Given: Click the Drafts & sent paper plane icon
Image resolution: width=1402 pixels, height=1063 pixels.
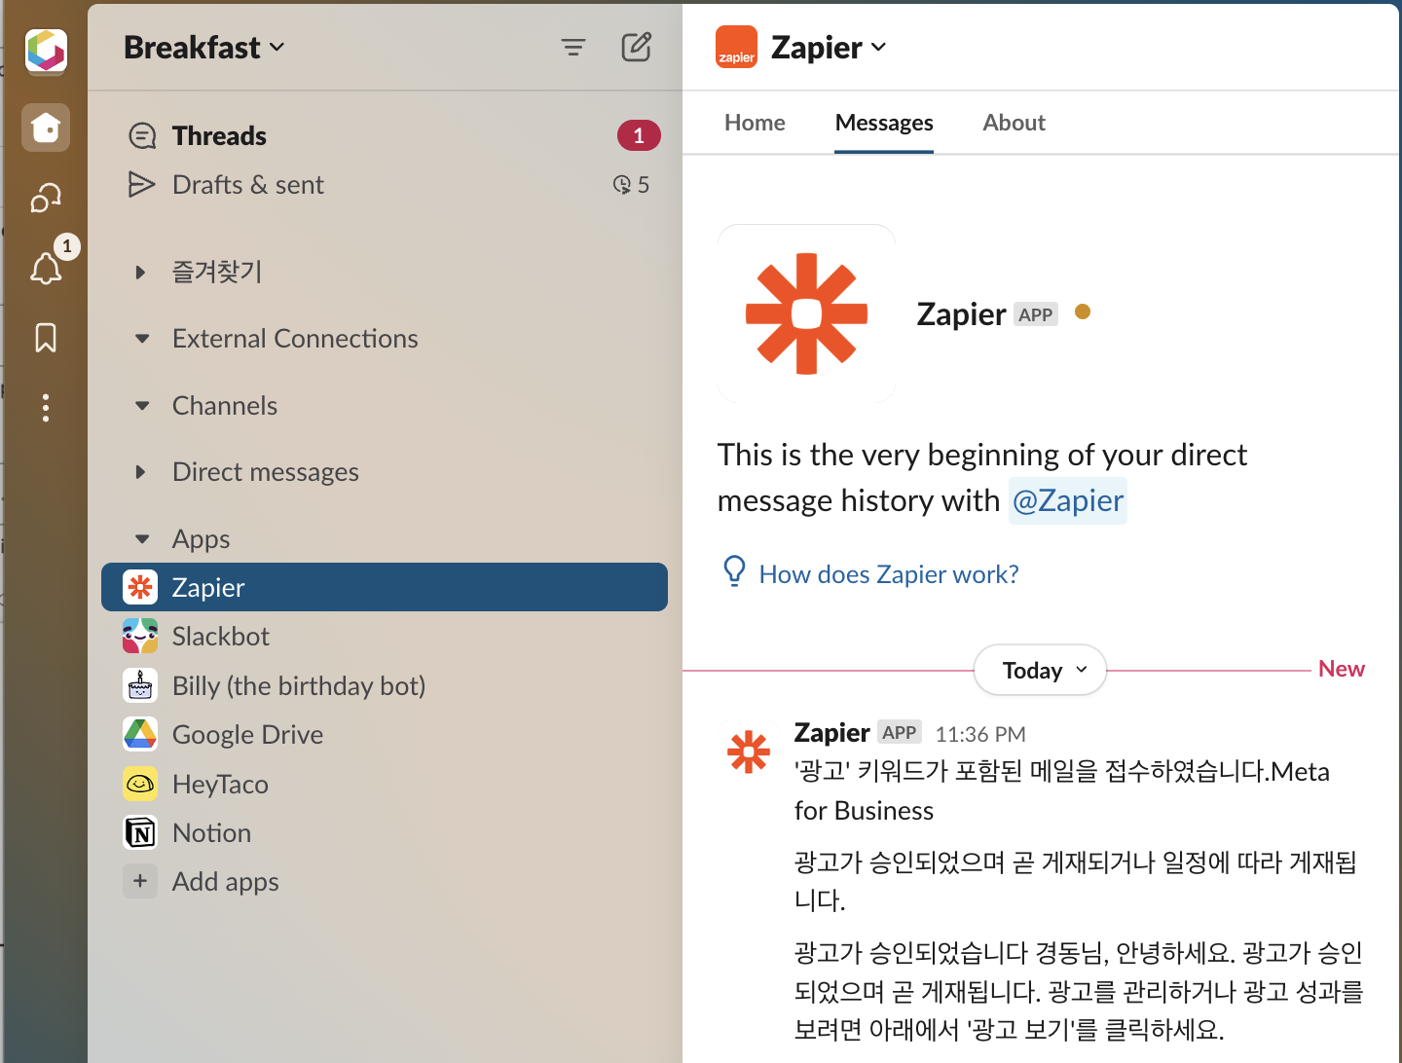Looking at the screenshot, I should (142, 184).
